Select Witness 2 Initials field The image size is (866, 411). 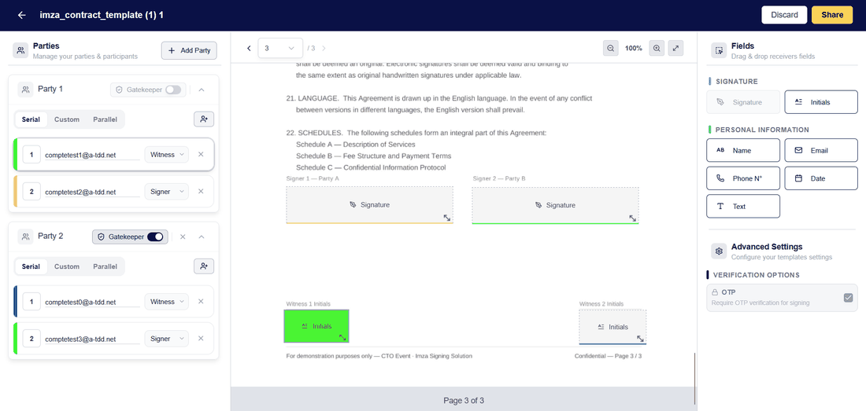(612, 327)
